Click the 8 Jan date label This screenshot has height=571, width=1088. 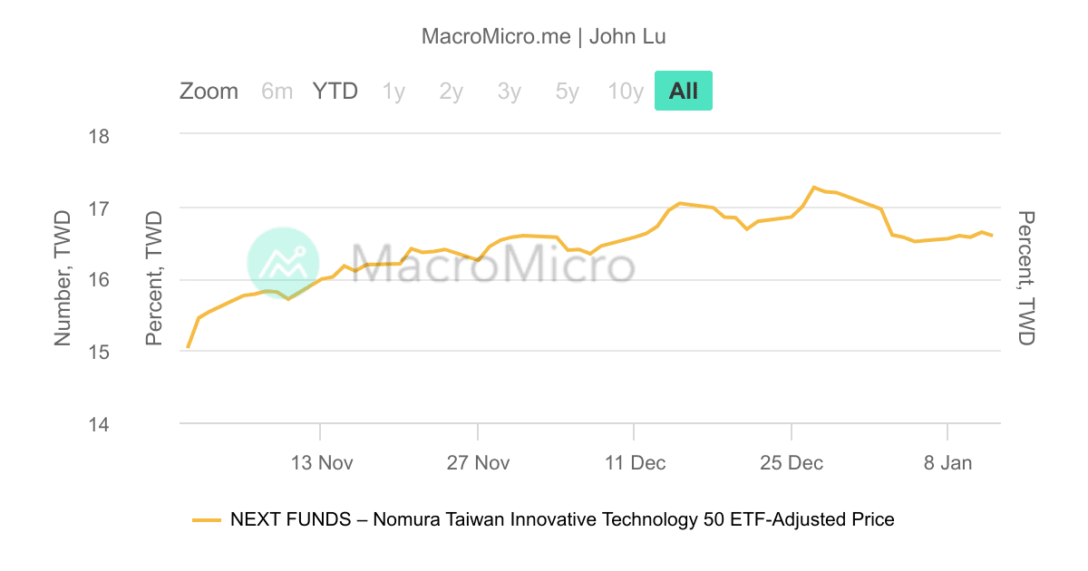948,463
